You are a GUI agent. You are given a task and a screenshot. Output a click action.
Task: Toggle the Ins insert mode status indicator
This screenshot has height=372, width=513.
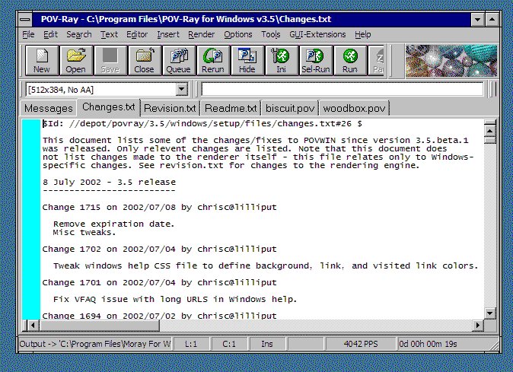tap(267, 345)
